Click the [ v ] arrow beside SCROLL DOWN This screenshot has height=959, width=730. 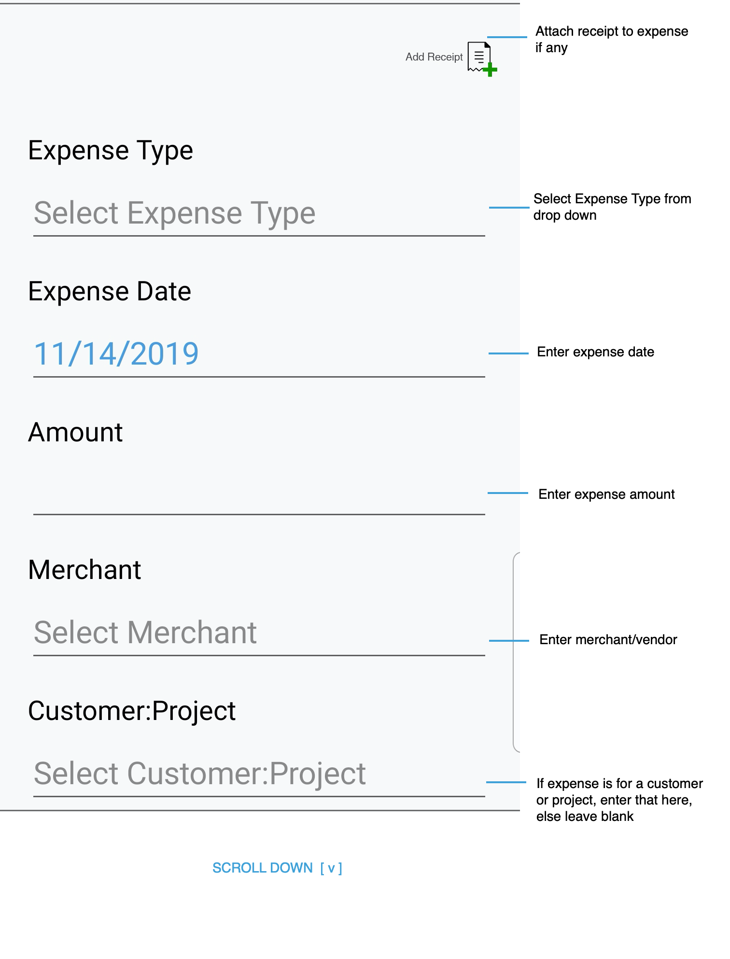pos(331,868)
